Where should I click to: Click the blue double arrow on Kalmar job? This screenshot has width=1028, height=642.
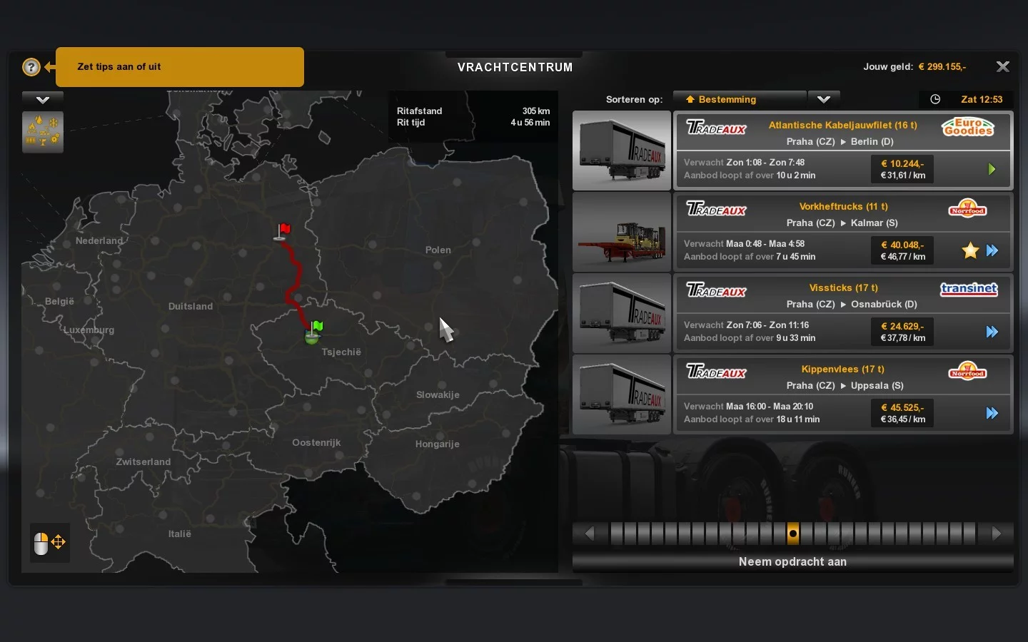(992, 250)
